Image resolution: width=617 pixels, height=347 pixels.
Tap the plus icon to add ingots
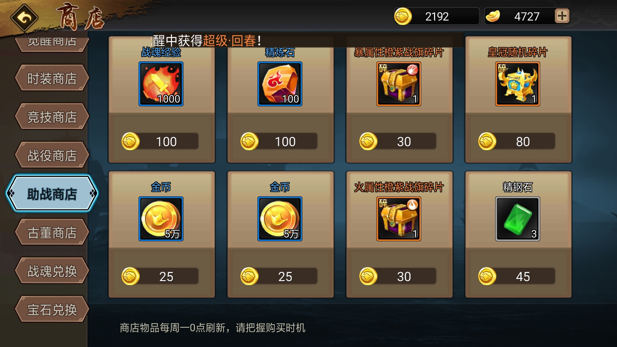pos(562,16)
